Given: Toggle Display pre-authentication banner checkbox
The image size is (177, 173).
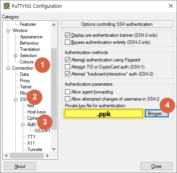Looking at the screenshot, I should [67, 35].
